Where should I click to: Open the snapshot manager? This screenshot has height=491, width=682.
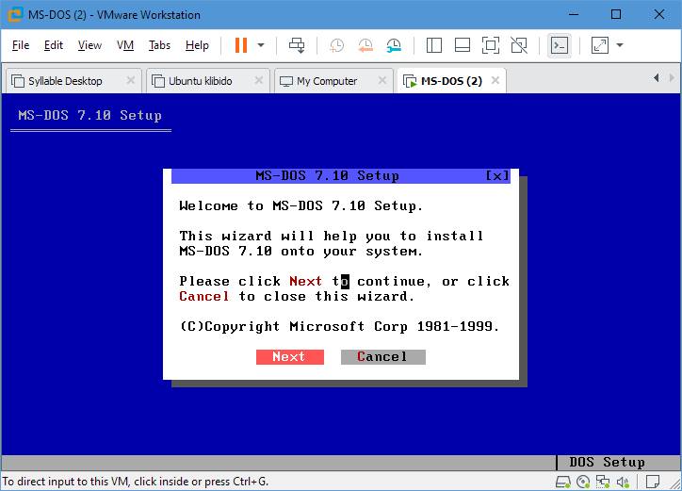[394, 45]
